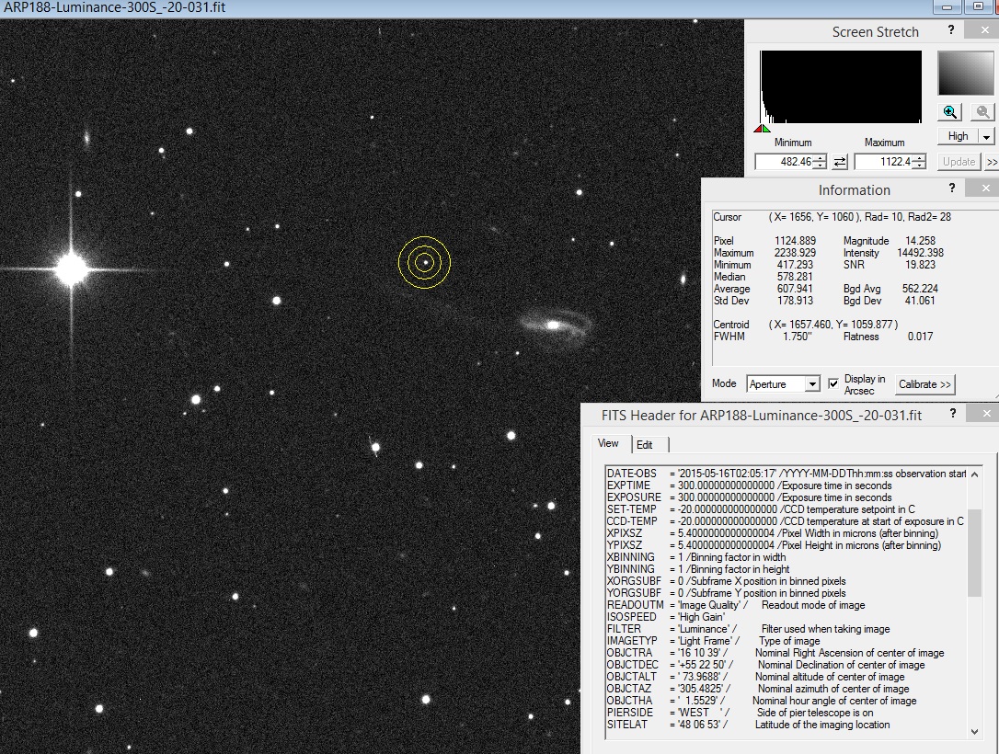Open Information window help question mark
Image resolution: width=999 pixels, height=754 pixels.
click(952, 188)
